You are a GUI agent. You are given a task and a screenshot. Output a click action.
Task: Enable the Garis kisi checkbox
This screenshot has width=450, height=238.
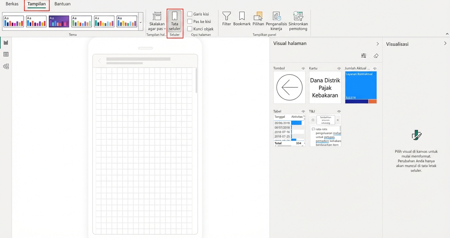[190, 14]
